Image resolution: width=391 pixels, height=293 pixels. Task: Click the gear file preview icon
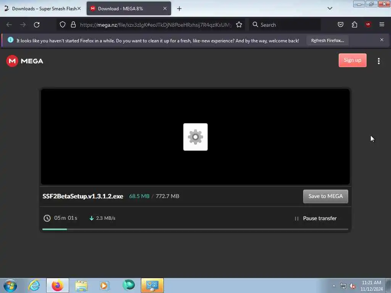(x=195, y=137)
